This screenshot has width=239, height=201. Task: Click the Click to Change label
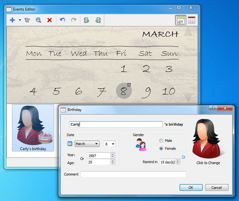[208, 163]
